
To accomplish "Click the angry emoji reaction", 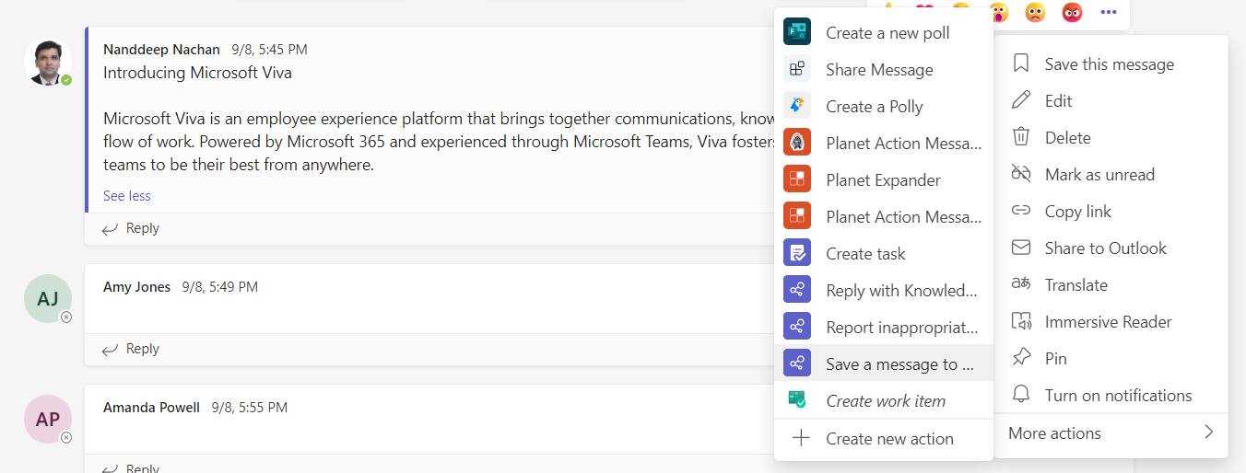I will 1072,13.
